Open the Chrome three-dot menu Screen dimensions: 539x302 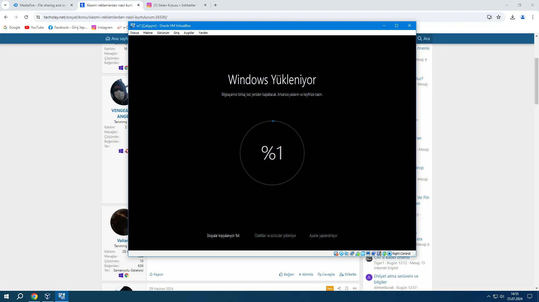point(533,17)
